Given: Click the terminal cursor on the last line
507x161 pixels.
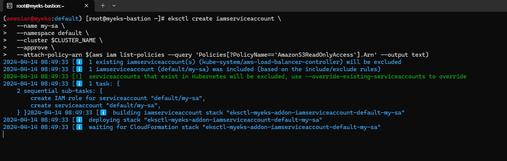Looking at the screenshot, I should pos(3,134).
